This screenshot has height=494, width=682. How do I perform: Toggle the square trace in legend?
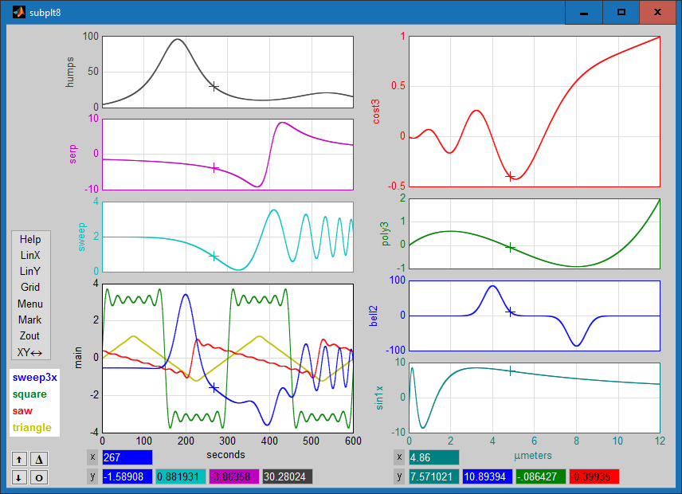(29, 394)
